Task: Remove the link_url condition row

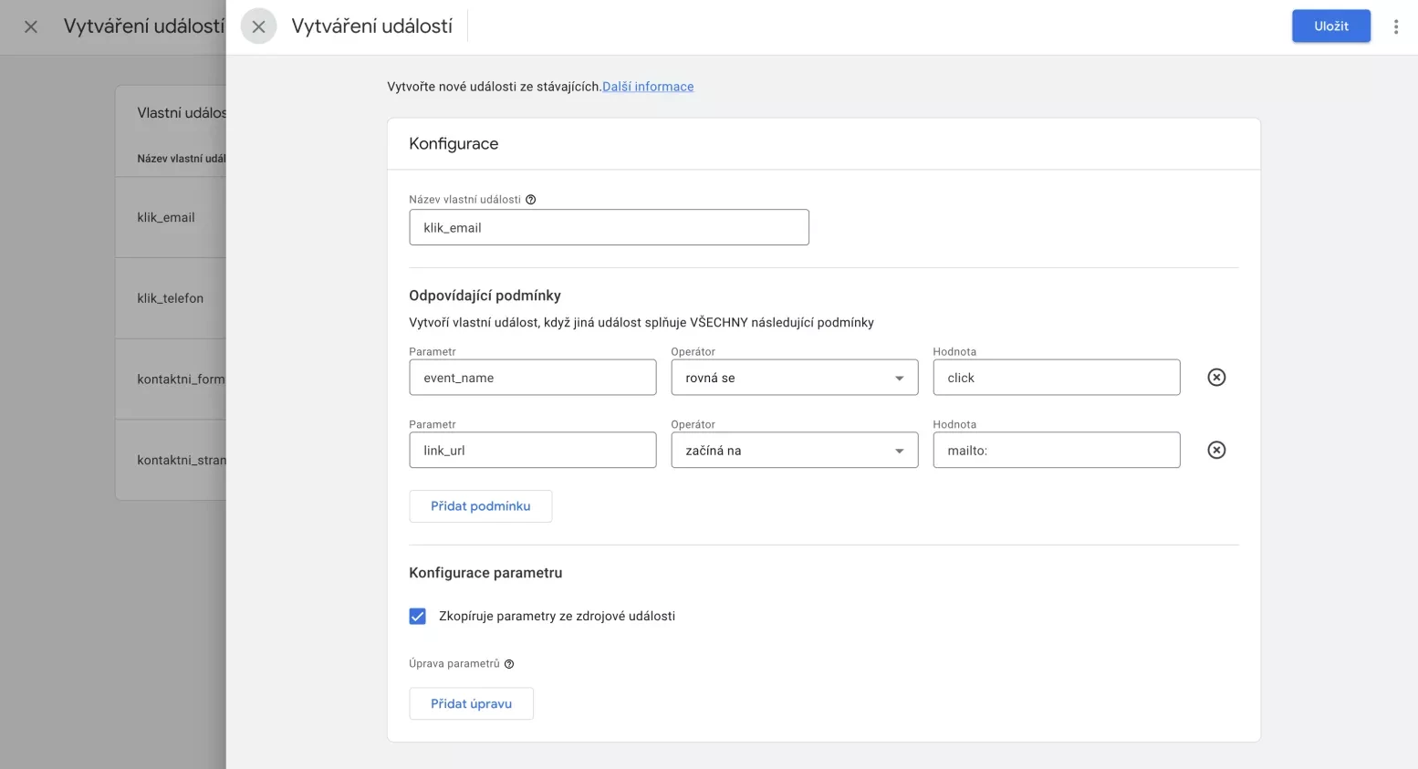Action: [x=1216, y=450]
